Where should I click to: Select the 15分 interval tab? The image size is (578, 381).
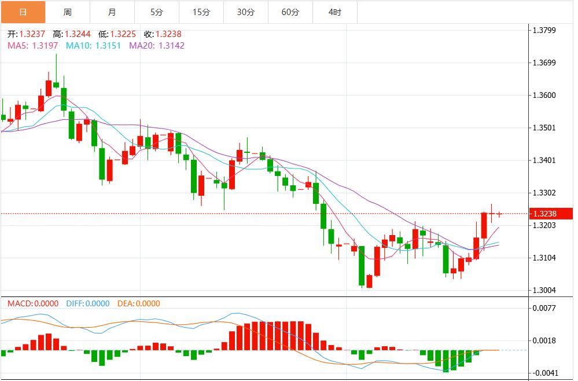point(201,12)
